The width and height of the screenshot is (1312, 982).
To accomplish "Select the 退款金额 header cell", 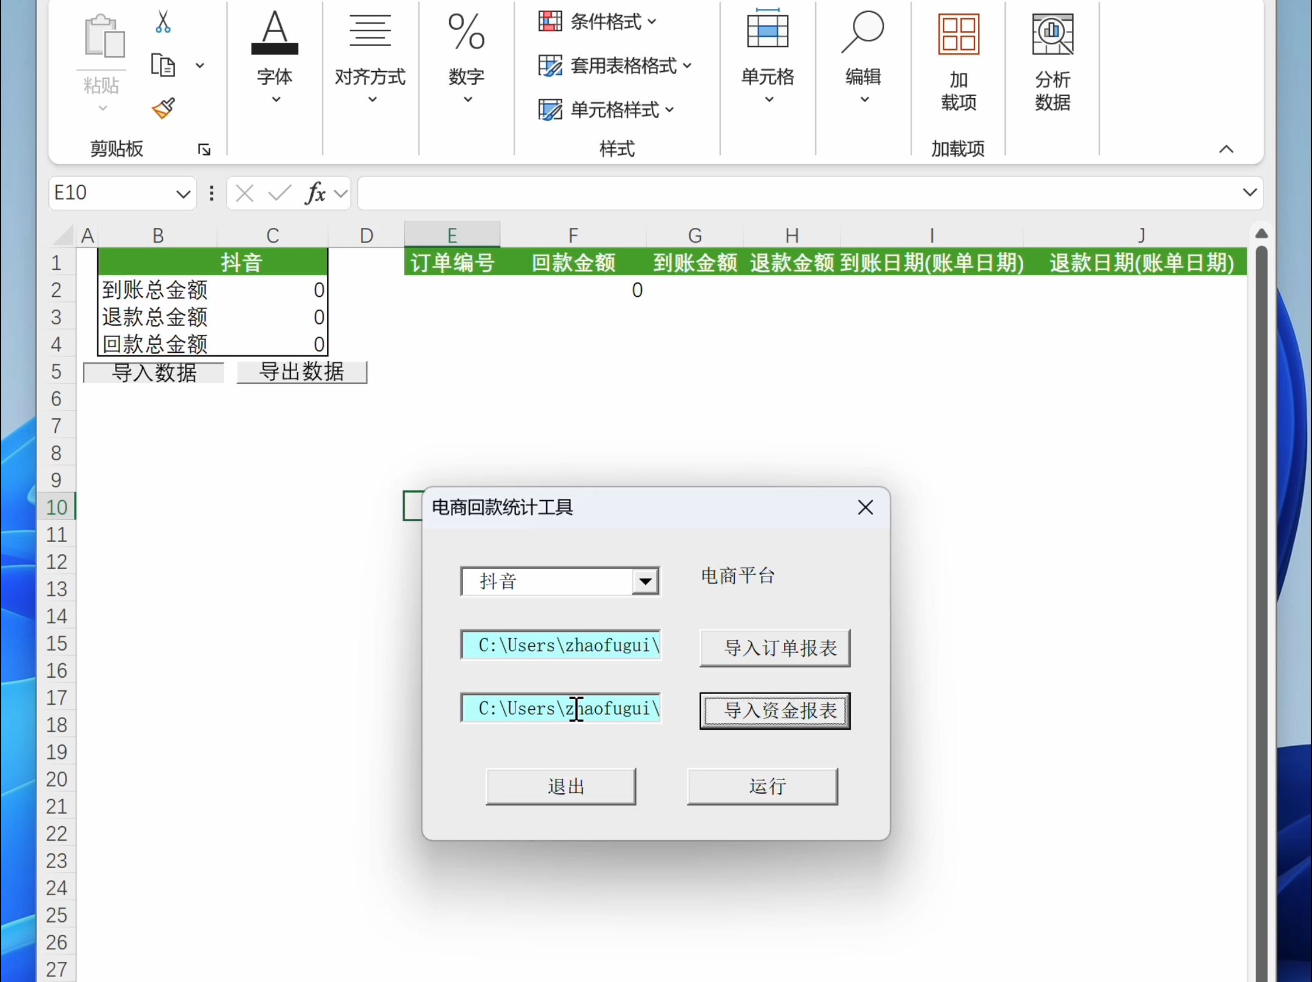I will [x=792, y=262].
